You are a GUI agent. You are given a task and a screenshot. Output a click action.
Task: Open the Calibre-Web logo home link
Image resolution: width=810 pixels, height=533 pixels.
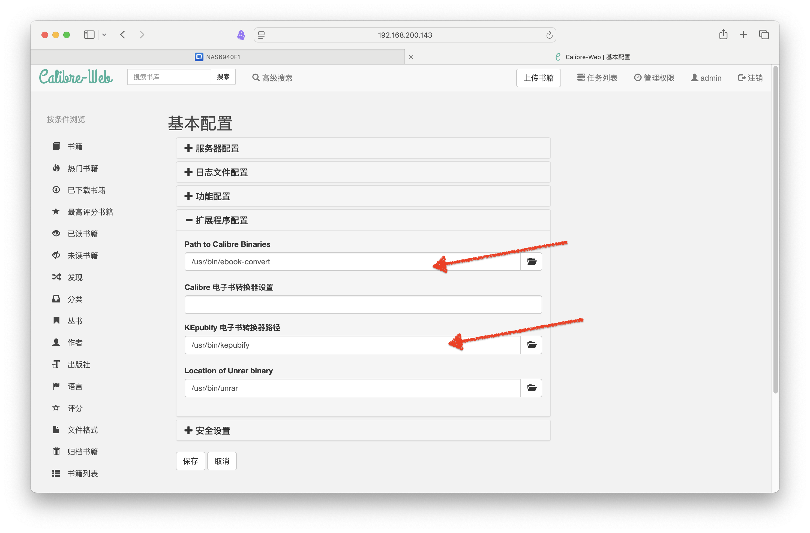(x=76, y=77)
